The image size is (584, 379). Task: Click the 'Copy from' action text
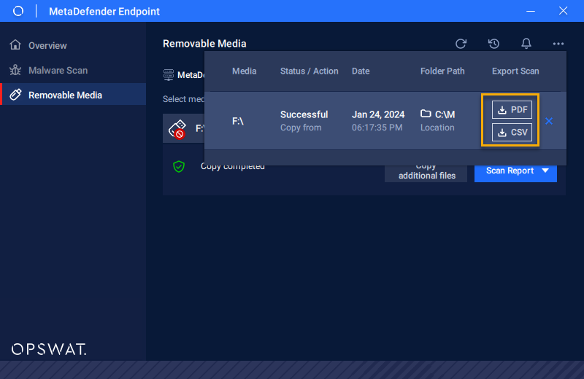click(301, 128)
